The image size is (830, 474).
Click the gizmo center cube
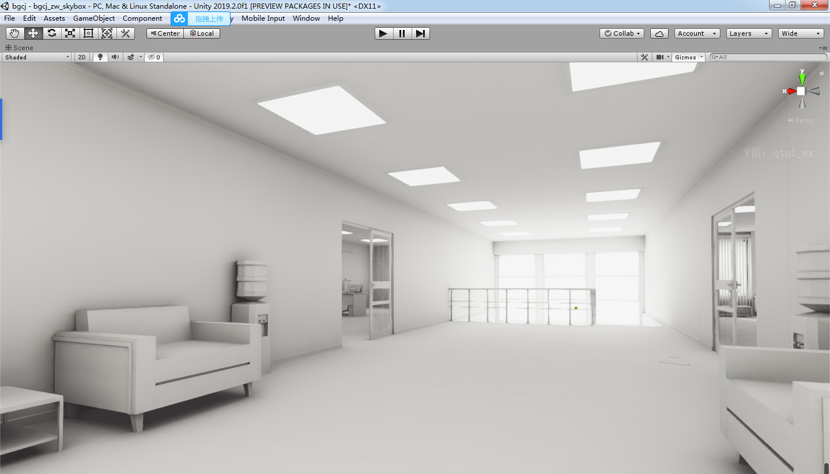[801, 91]
